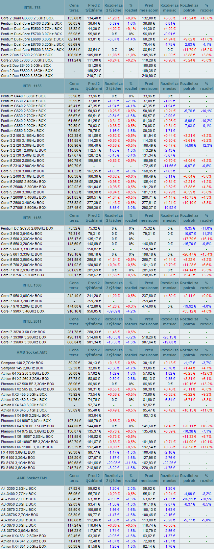
Task: Click row name 'Core i5 2500K 3.30GHz BOX'
Action: (24, 187)
